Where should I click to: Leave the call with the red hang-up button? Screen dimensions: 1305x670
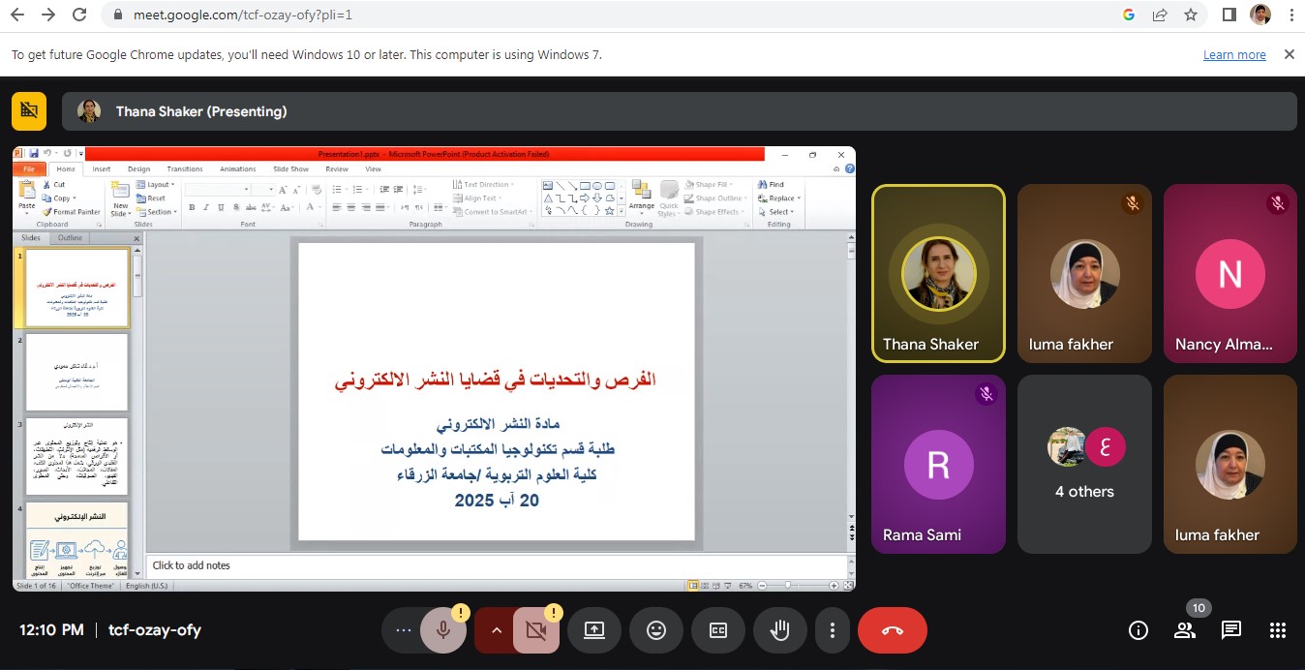[892, 630]
